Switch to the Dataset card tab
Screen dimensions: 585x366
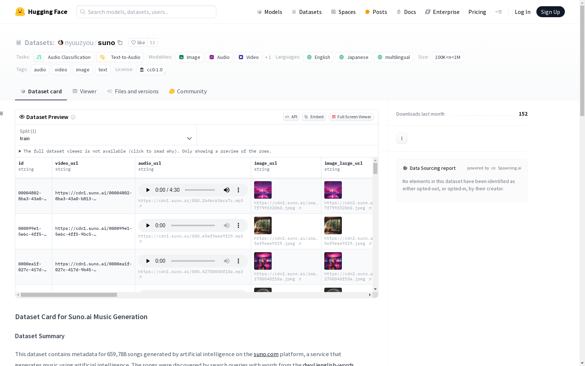tap(41, 91)
